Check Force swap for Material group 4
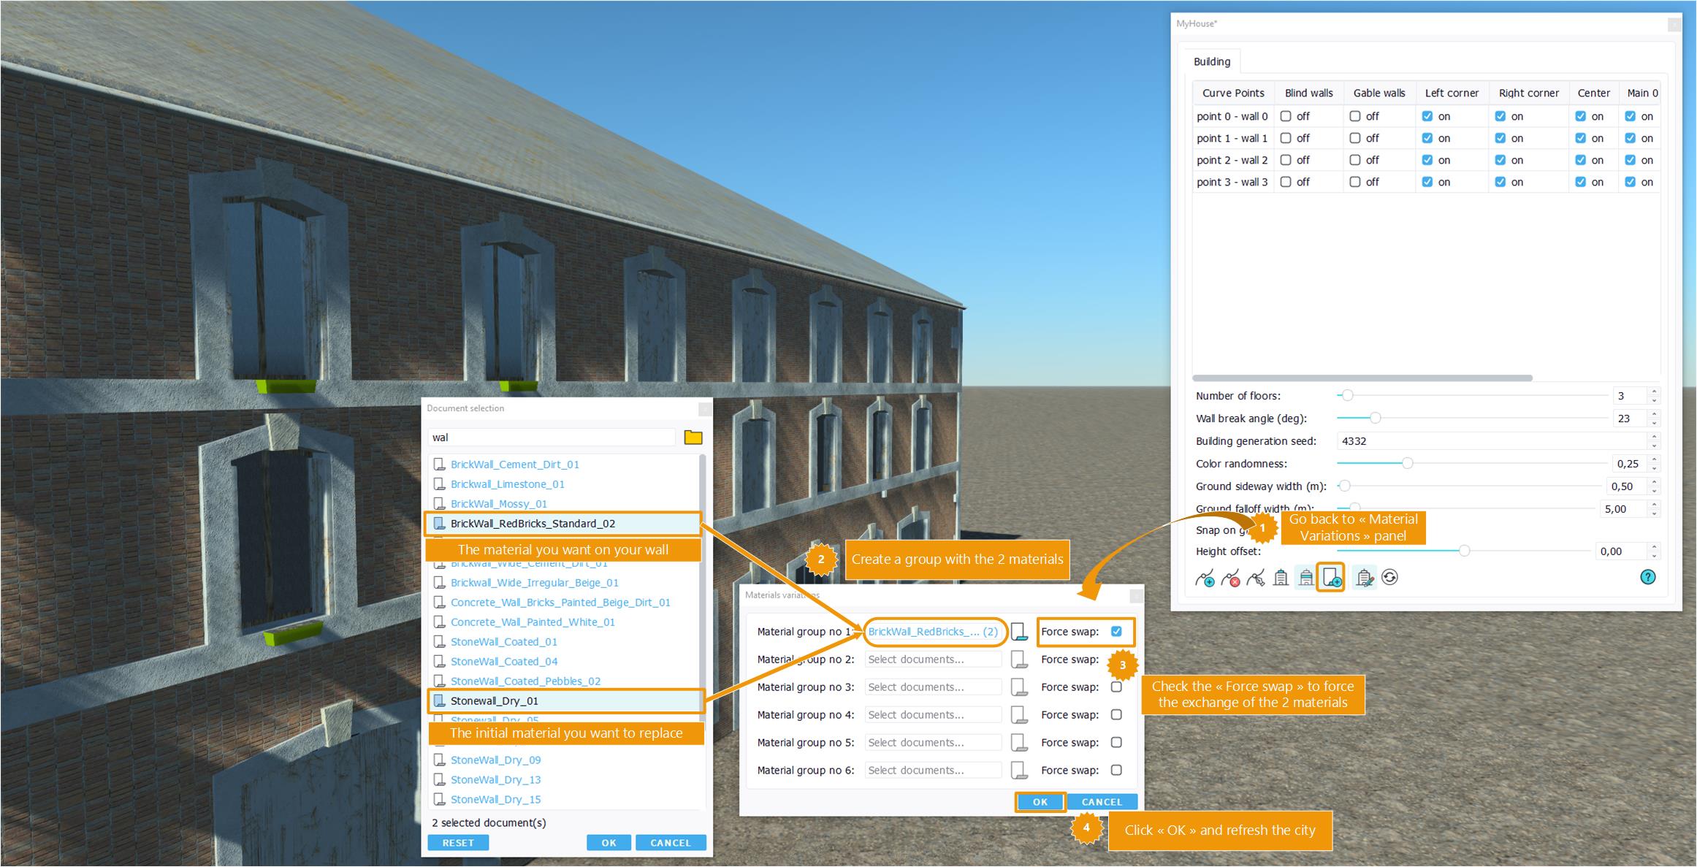Screen dimensions: 1697x867 click(1116, 714)
